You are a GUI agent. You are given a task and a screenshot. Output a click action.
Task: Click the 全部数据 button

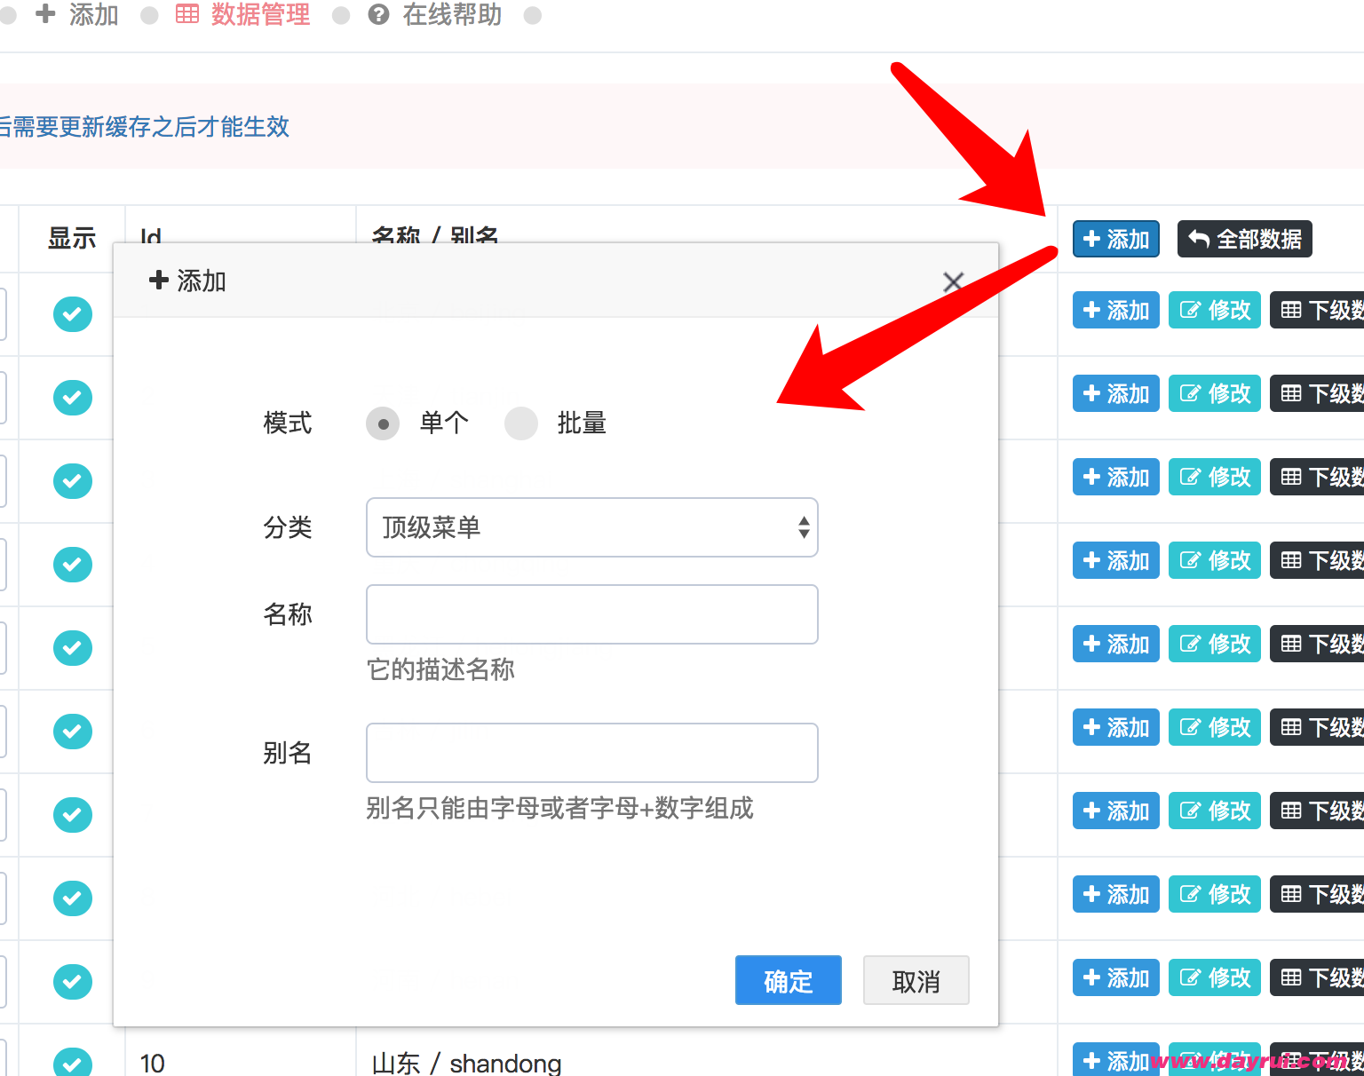[x=1245, y=239]
